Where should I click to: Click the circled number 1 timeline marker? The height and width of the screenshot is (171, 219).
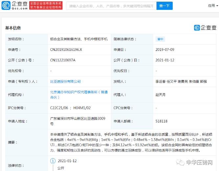[x=53, y=161]
